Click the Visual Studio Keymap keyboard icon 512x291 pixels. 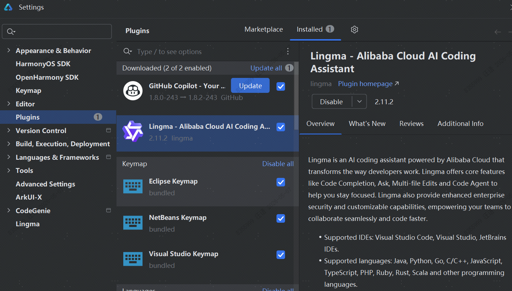(x=133, y=259)
